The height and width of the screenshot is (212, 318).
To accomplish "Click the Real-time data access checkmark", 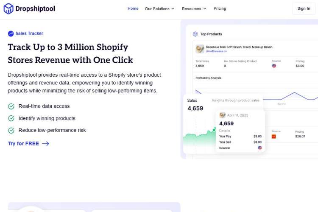I will (11, 106).
